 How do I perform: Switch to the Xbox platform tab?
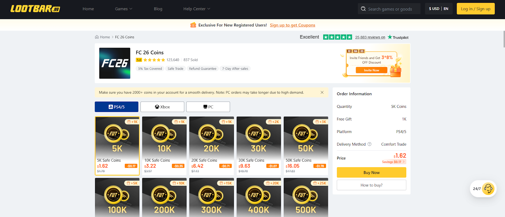point(162,107)
